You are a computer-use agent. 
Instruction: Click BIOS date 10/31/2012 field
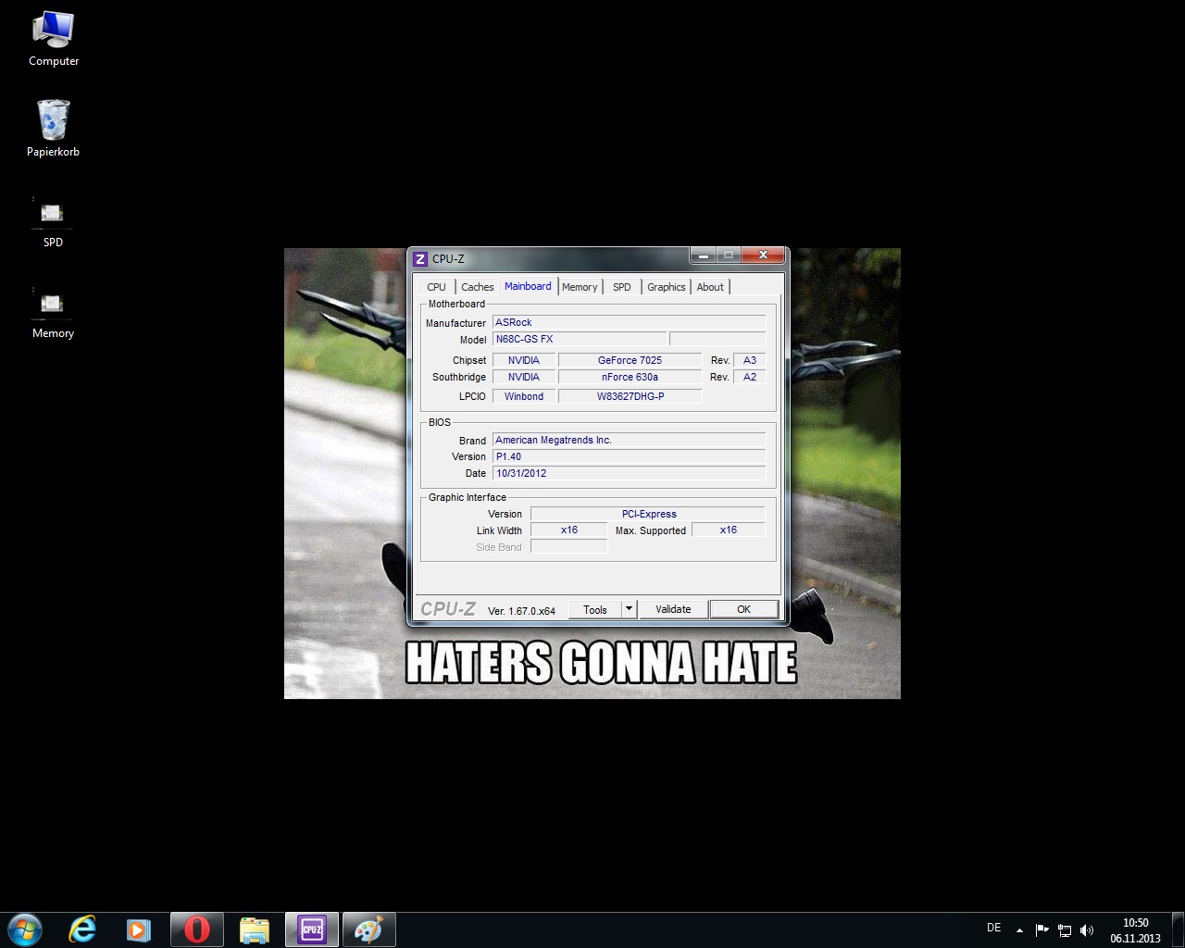[x=630, y=473]
